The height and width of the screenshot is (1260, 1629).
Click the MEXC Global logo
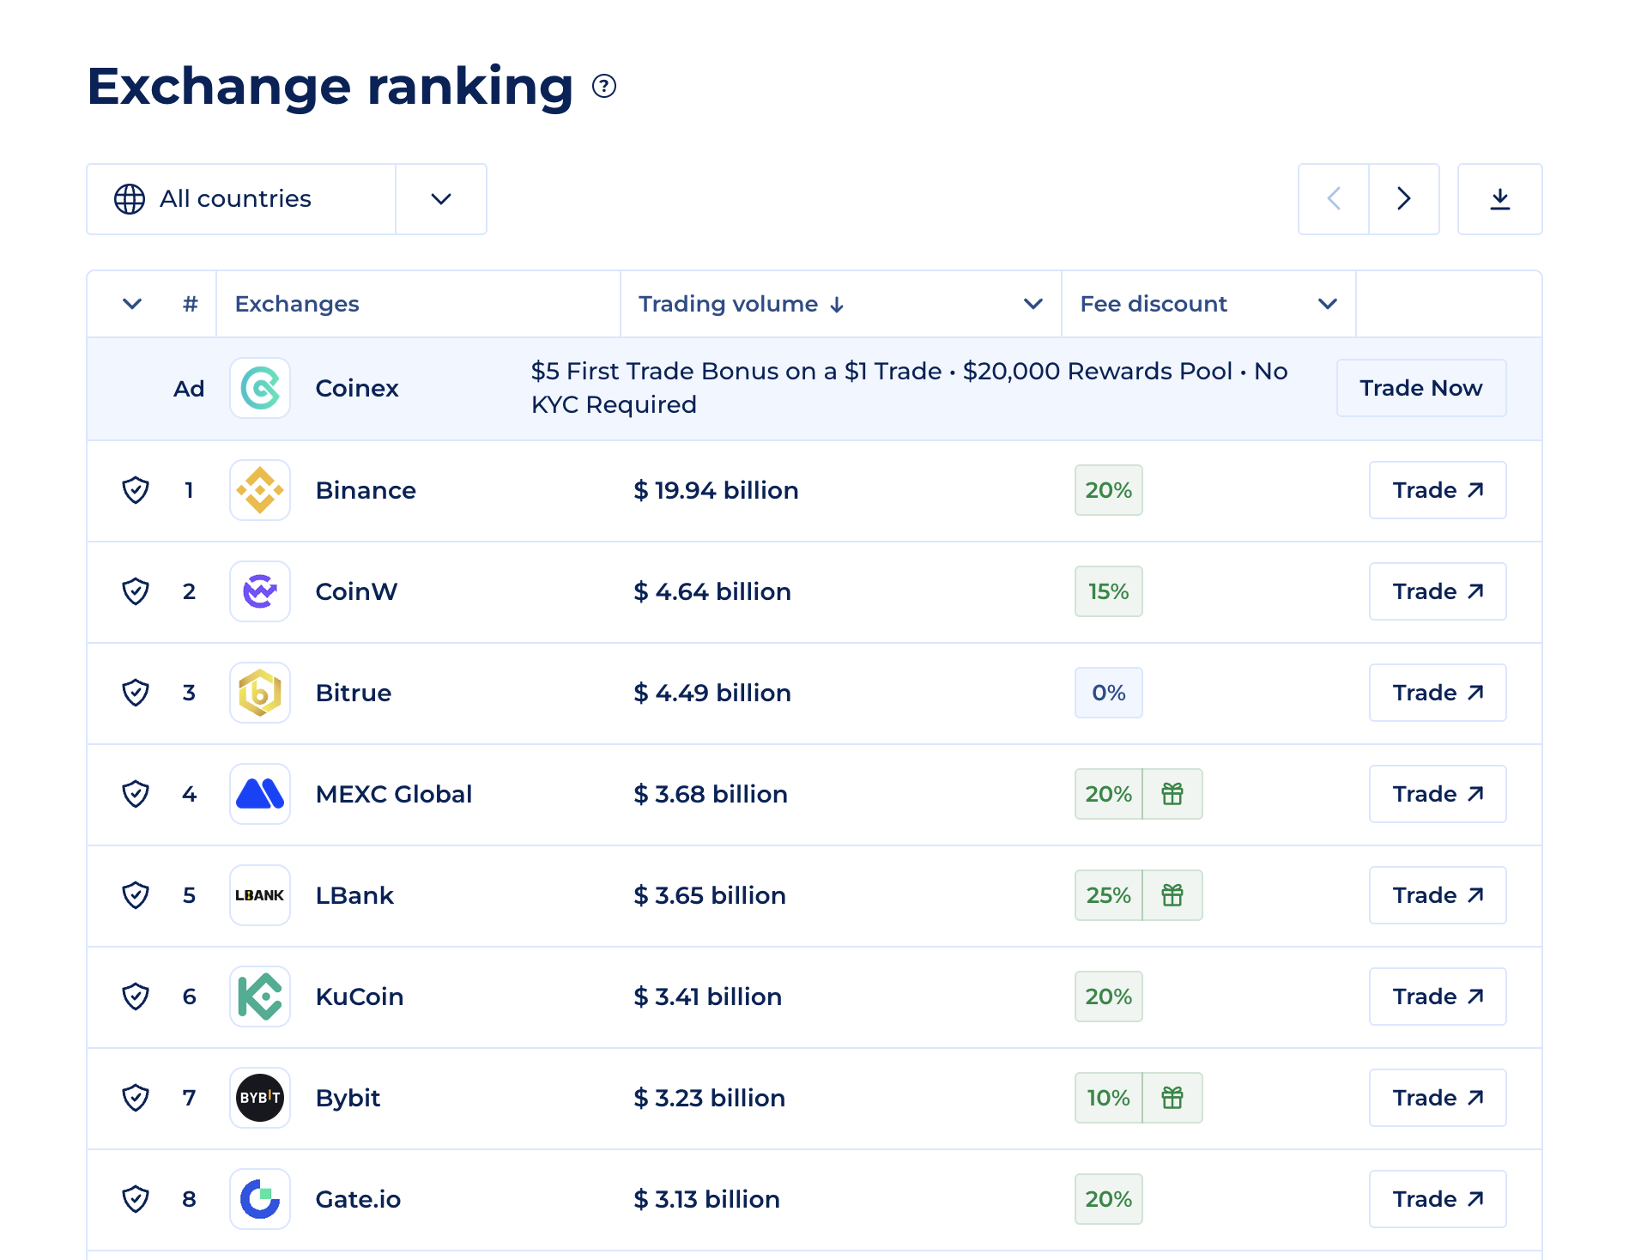tap(260, 794)
